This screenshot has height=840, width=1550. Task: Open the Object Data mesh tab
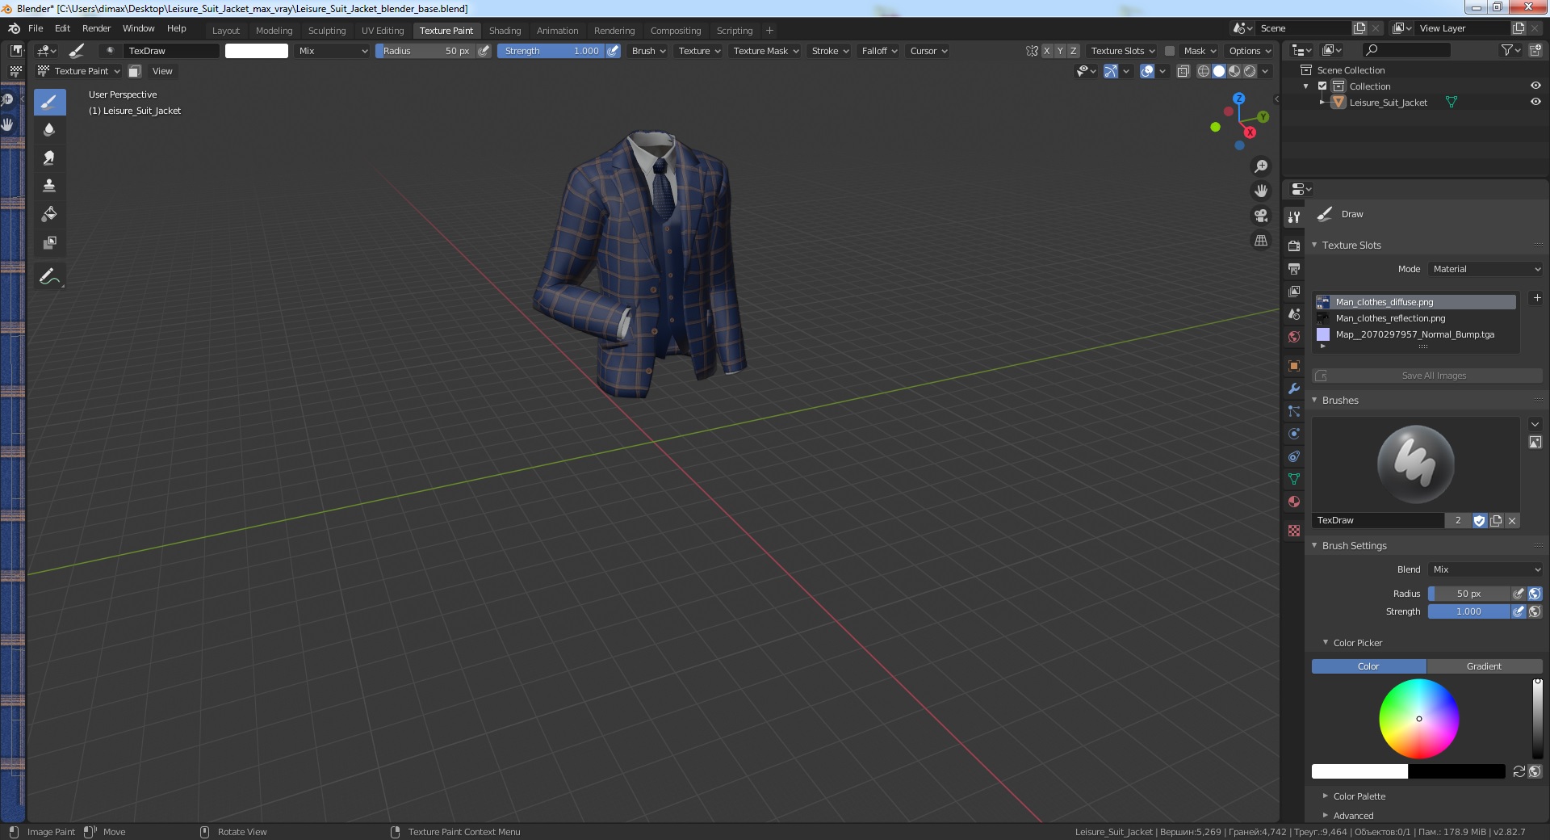pos(1294,479)
